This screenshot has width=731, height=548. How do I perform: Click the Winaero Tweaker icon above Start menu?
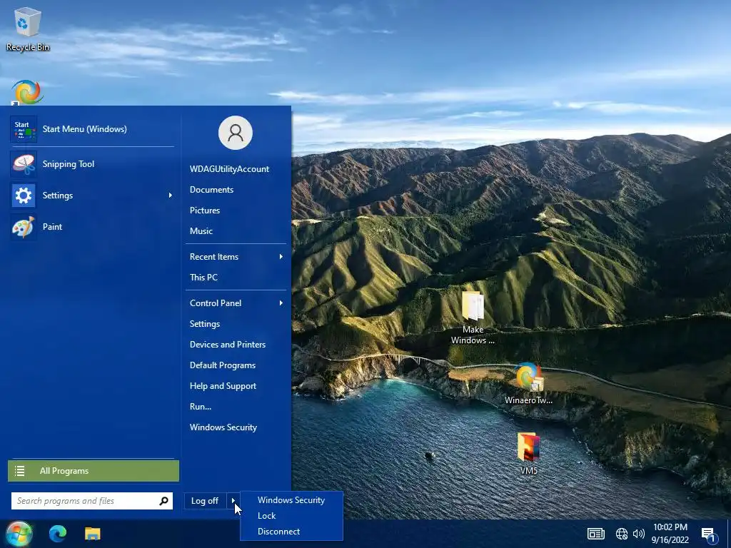click(x=28, y=92)
